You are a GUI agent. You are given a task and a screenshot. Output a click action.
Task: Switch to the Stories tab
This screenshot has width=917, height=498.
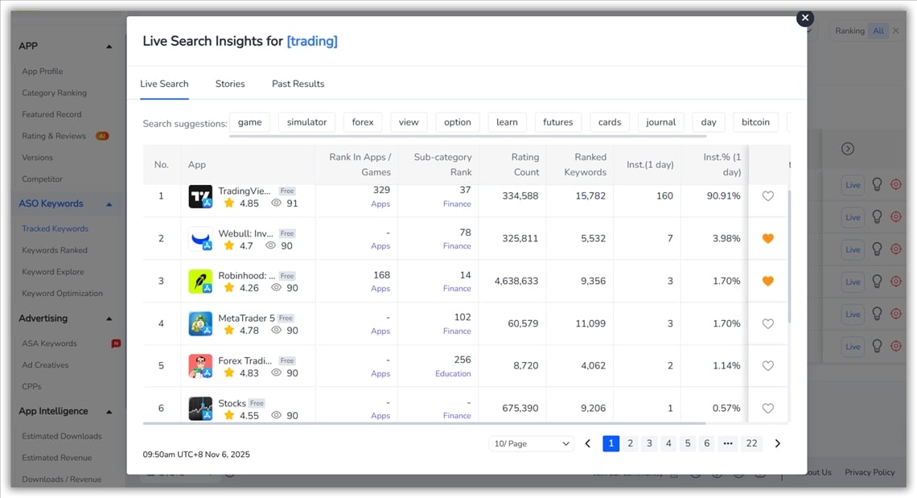click(x=230, y=84)
